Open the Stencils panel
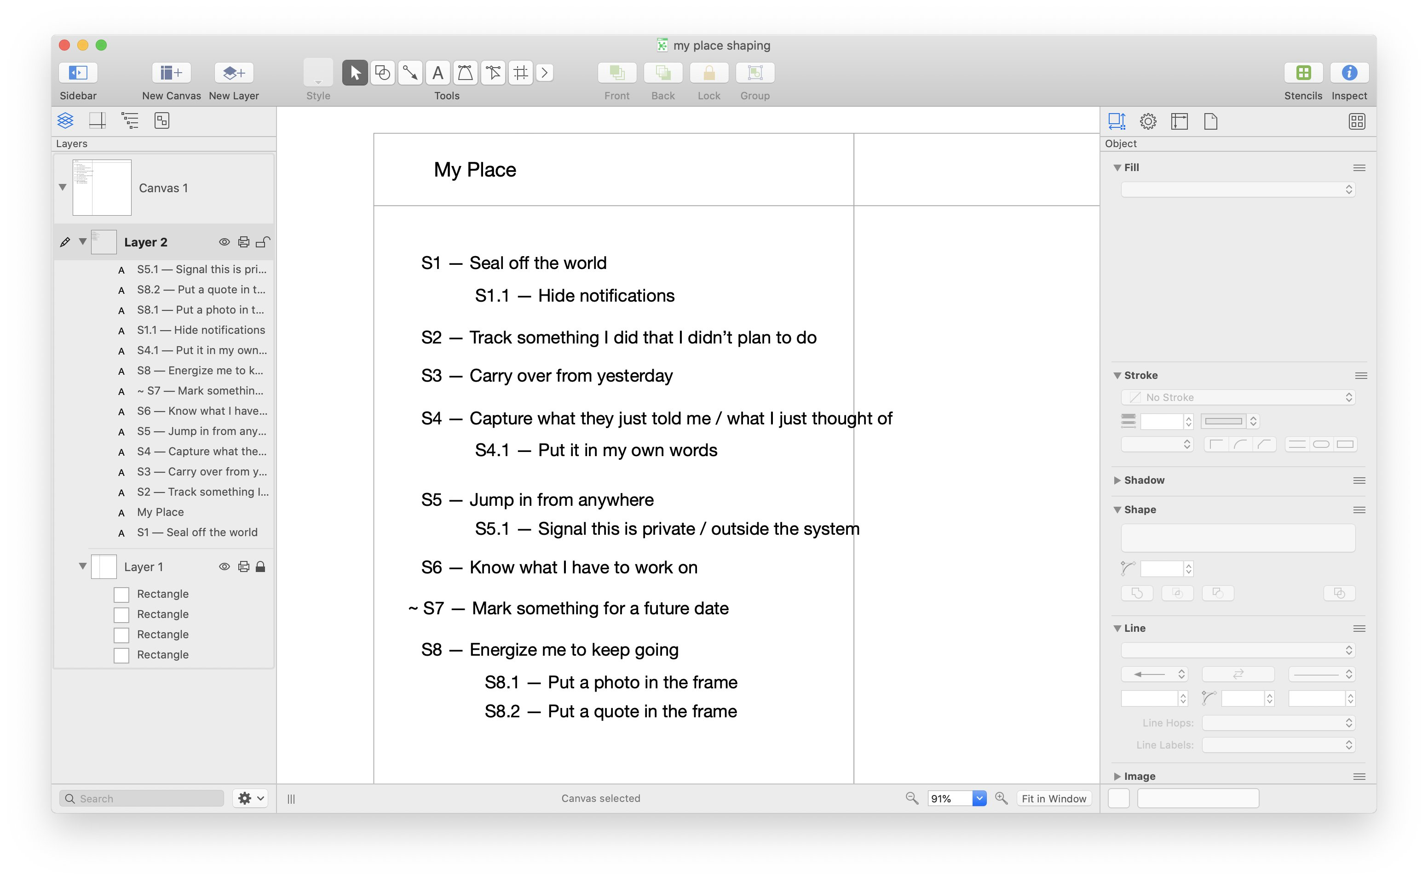The image size is (1428, 881). (1303, 73)
